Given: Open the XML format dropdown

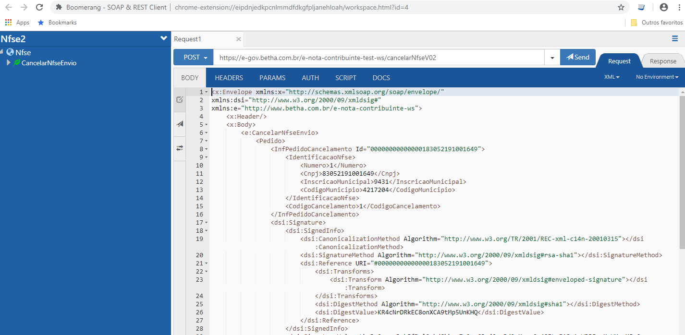Looking at the screenshot, I should pos(612,77).
